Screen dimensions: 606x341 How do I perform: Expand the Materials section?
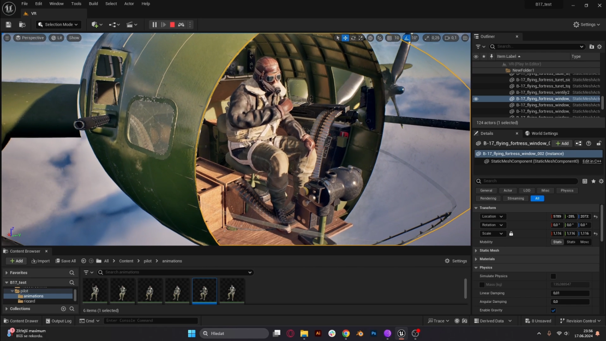pos(476,259)
